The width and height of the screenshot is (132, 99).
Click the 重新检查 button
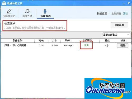tap(119, 25)
